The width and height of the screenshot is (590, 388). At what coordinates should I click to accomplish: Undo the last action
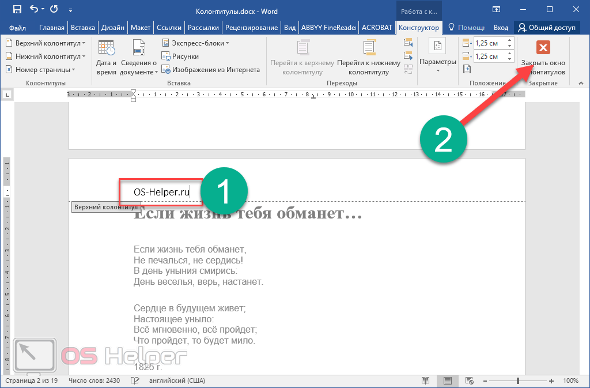click(x=35, y=9)
